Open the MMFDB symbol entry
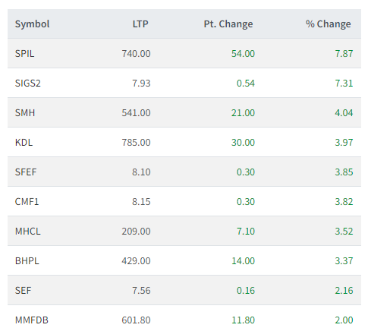 tap(32, 320)
